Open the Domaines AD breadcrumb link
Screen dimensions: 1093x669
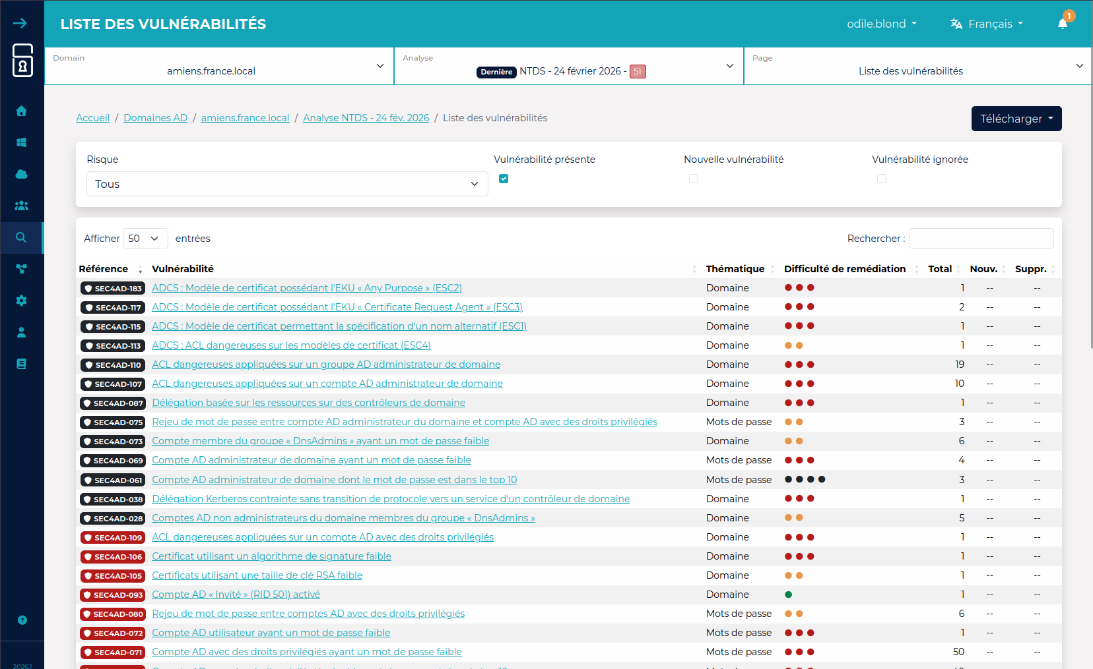155,118
